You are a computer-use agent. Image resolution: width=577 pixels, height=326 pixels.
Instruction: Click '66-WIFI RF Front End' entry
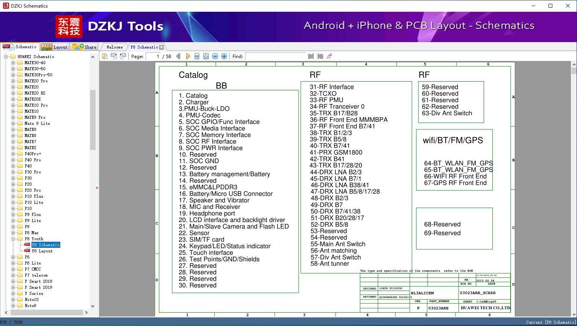coord(455,176)
